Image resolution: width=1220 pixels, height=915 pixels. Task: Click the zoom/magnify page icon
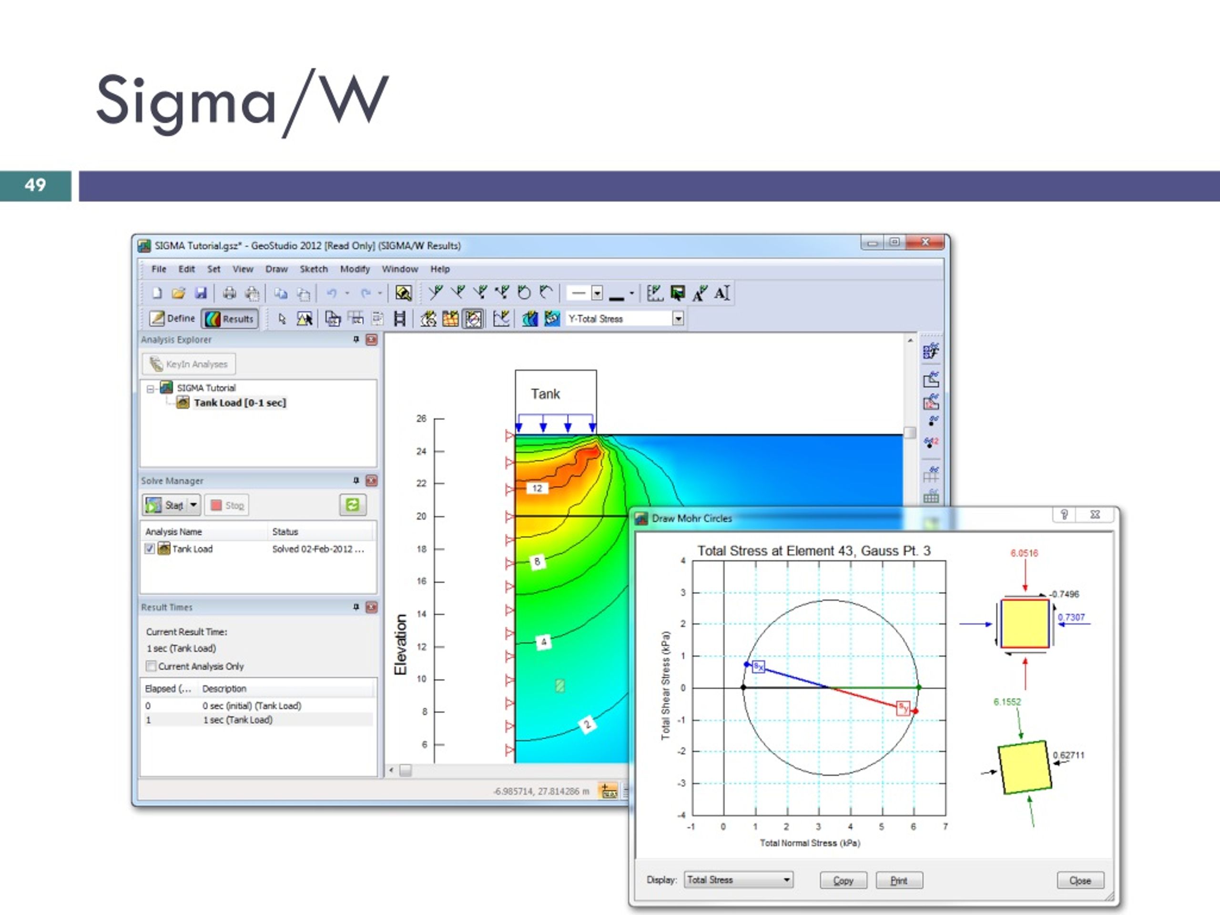pyautogui.click(x=403, y=293)
